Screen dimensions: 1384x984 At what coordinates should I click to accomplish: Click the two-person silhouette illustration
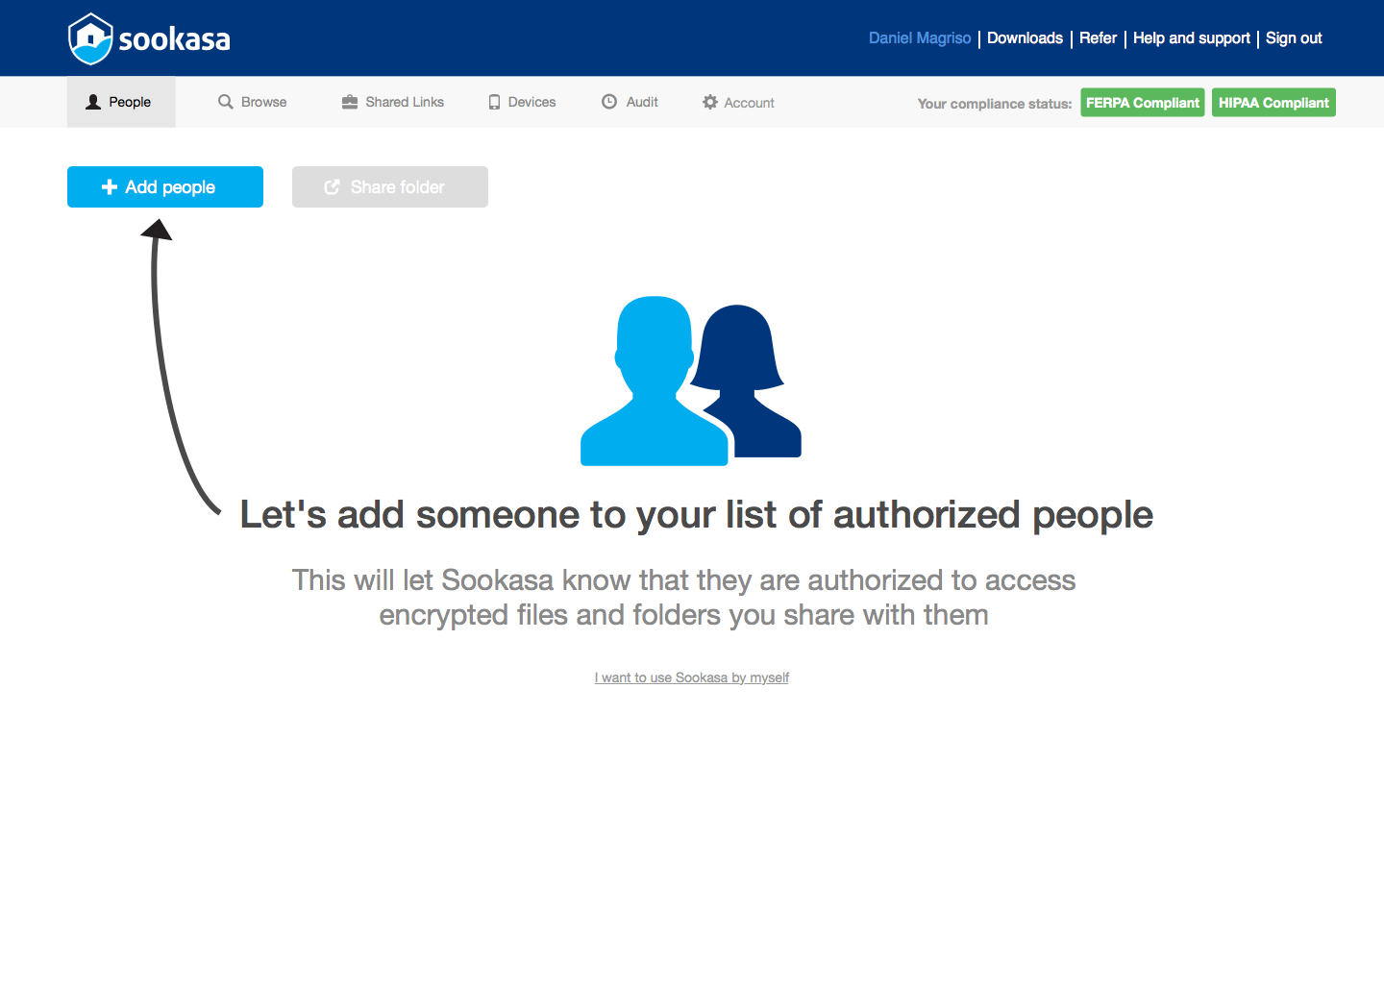[x=690, y=381]
